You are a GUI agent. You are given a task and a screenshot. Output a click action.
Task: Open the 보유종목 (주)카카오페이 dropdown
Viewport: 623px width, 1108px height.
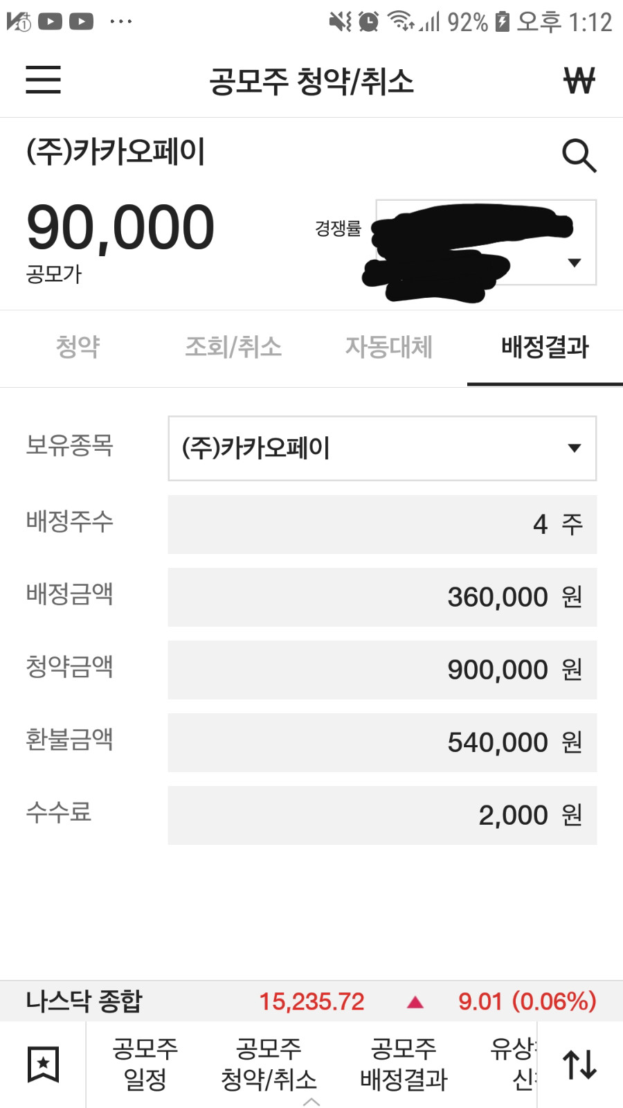tap(382, 448)
